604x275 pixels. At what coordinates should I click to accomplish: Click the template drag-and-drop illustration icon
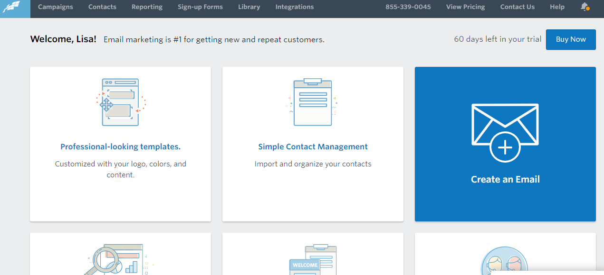121,102
